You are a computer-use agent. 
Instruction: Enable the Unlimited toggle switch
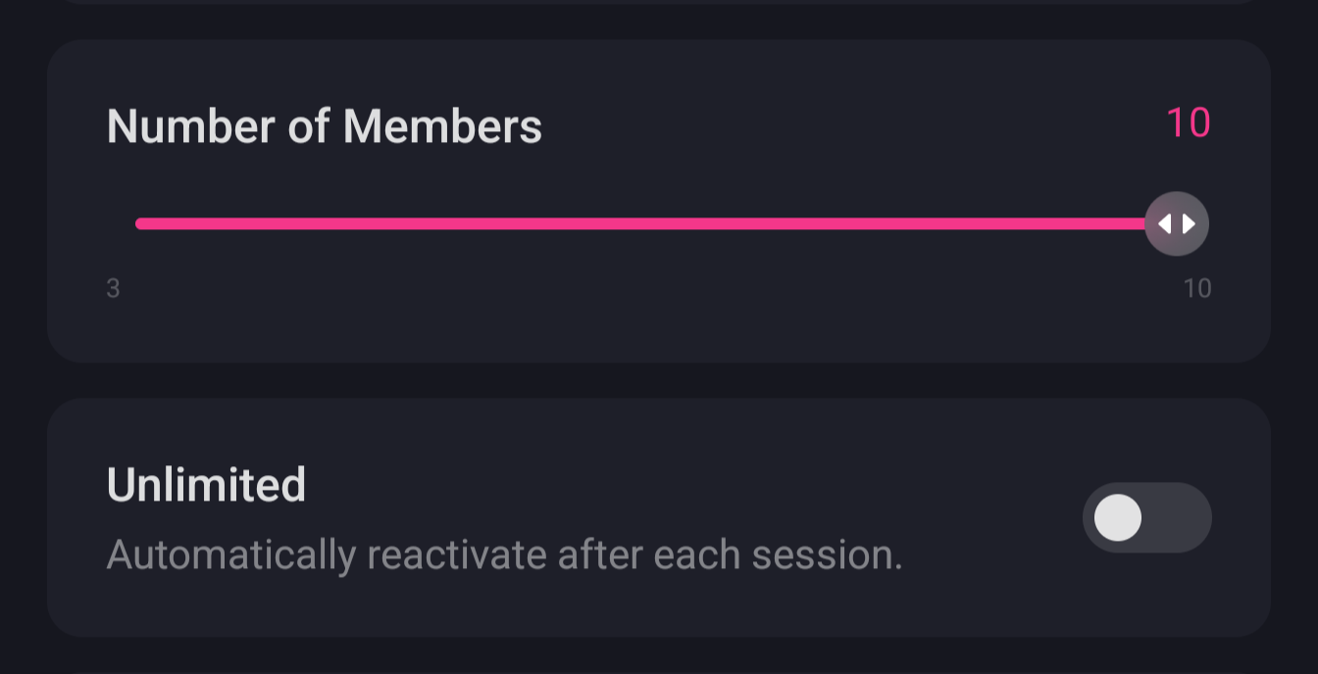[1146, 517]
